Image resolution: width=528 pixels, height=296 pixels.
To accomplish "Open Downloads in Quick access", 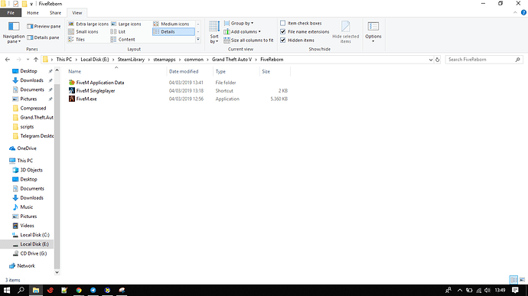I will 31,80.
